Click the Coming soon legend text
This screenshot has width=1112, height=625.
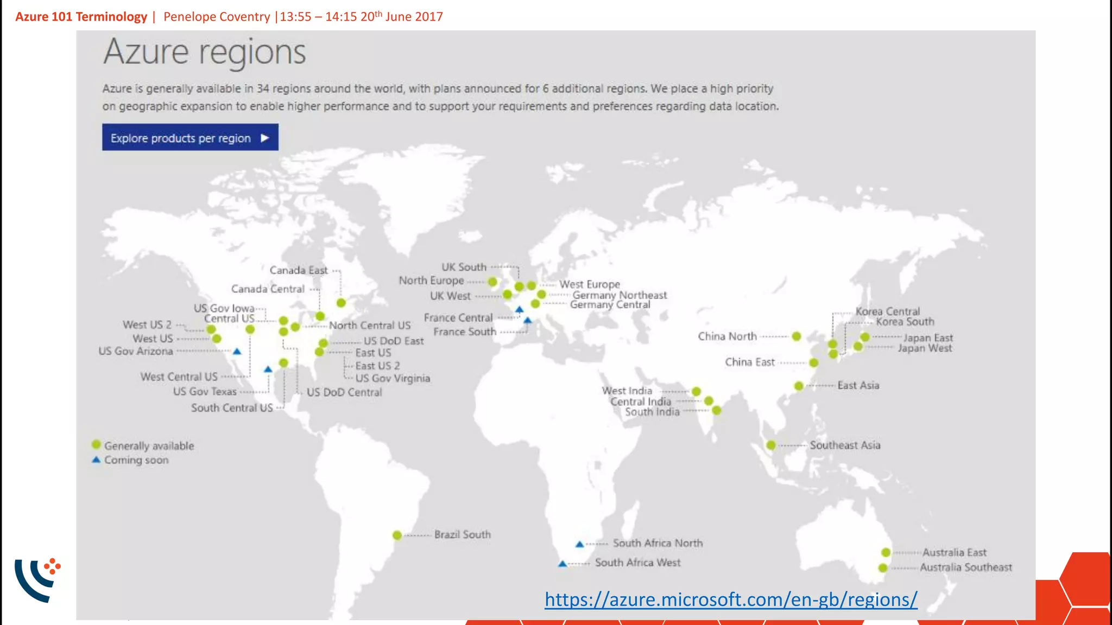coord(136,460)
